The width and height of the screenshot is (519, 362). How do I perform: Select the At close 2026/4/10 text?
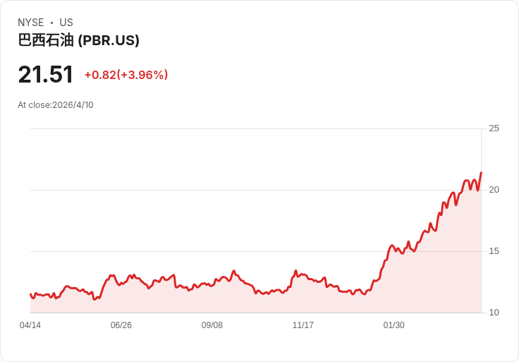tap(56, 105)
